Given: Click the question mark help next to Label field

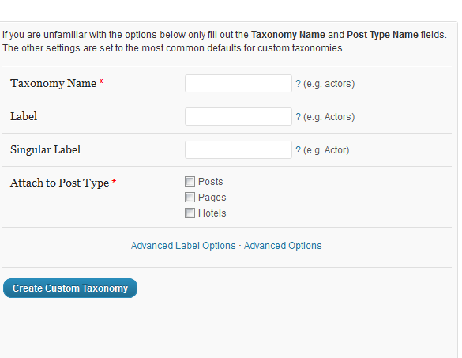Looking at the screenshot, I should click(x=299, y=117).
